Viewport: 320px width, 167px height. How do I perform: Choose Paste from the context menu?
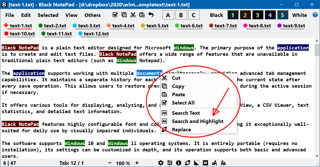[x=199, y=95]
